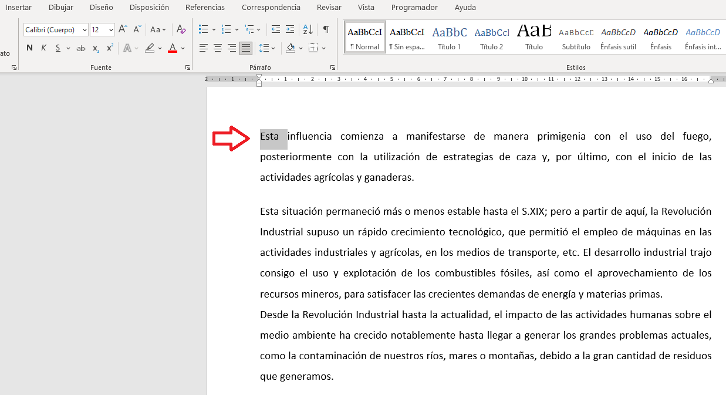Open the shading color dropdown arrow

pos(301,48)
